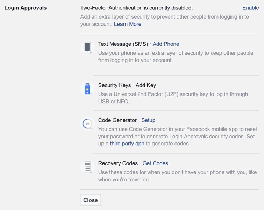264x210 pixels.
Task: Click the Two-Factor Authentication disabled status text
Action: [x=136, y=8]
